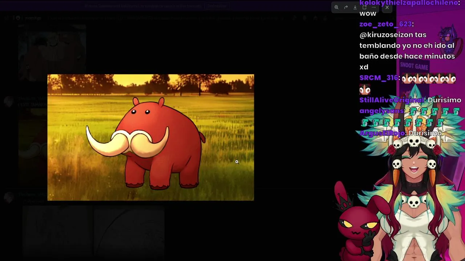Open the image in browser icon
This screenshot has height=261, width=465.
[364, 7]
